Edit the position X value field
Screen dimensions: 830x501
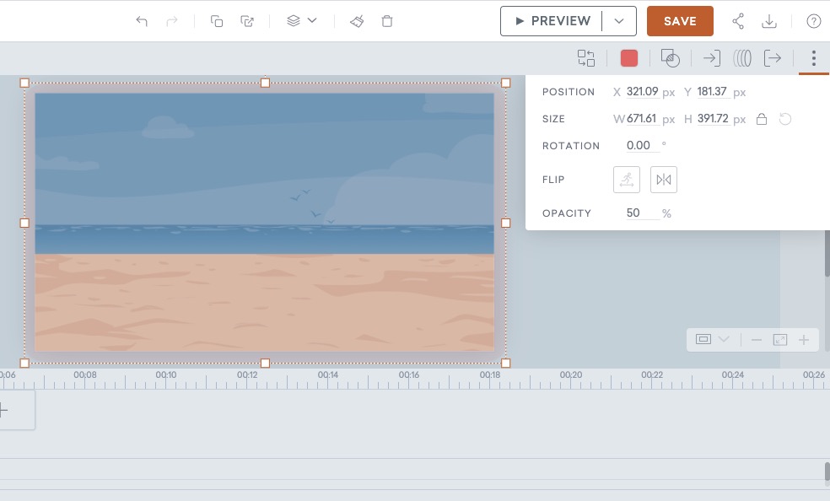click(643, 92)
